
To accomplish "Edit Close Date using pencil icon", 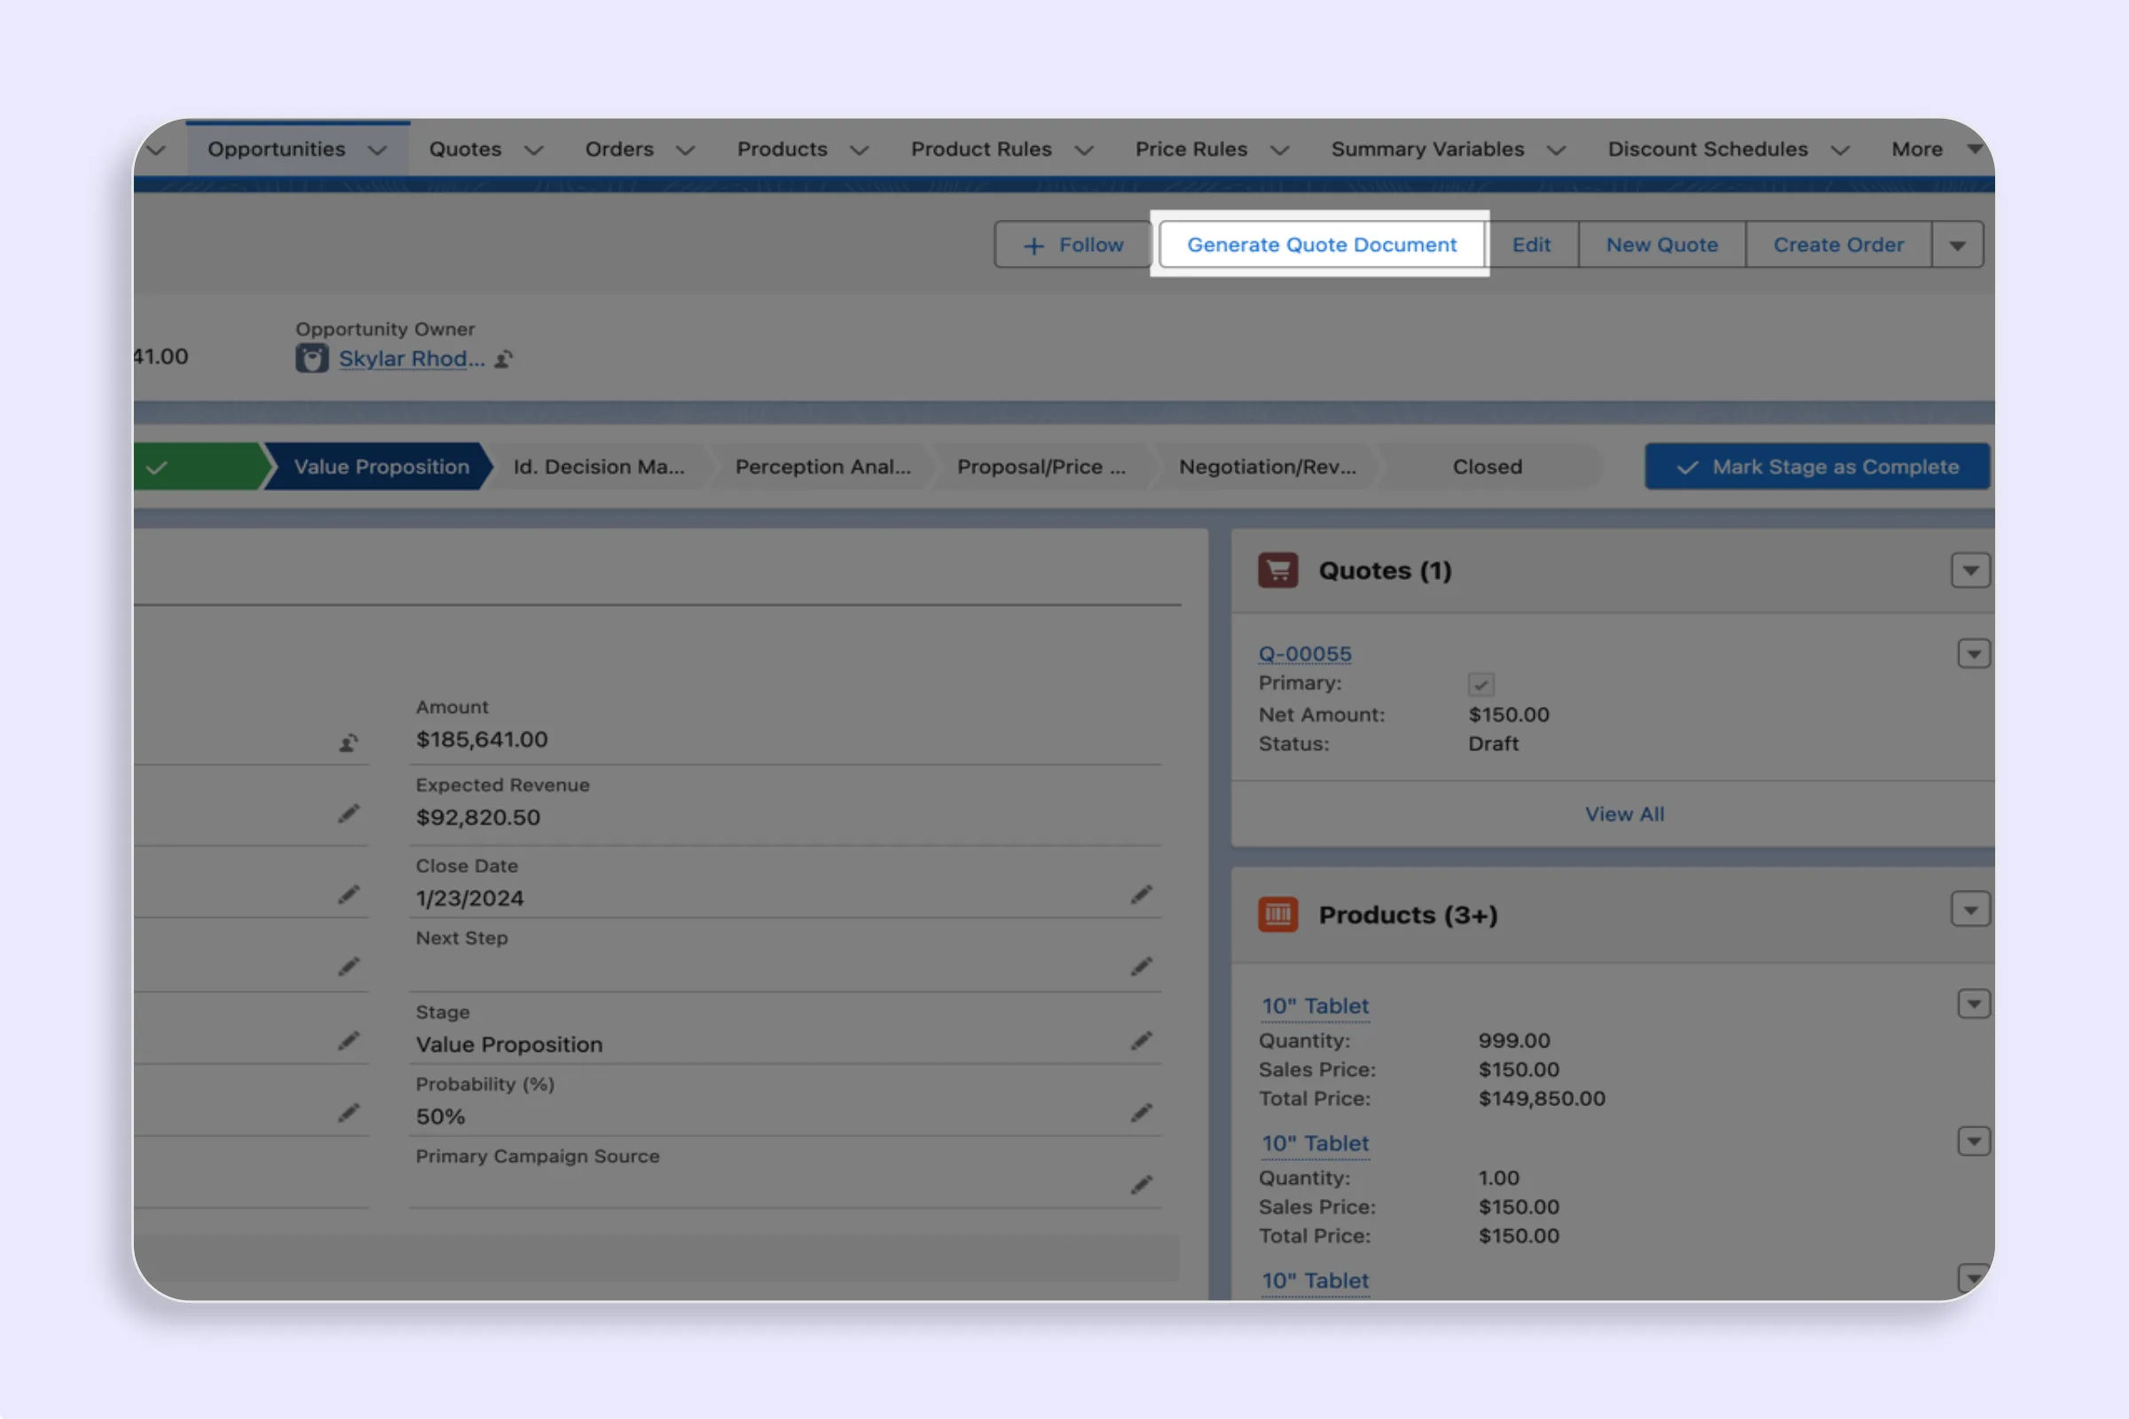I will (1141, 894).
